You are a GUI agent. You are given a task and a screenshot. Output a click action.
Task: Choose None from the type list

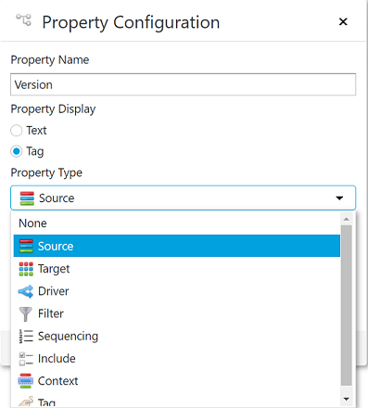coord(177,223)
